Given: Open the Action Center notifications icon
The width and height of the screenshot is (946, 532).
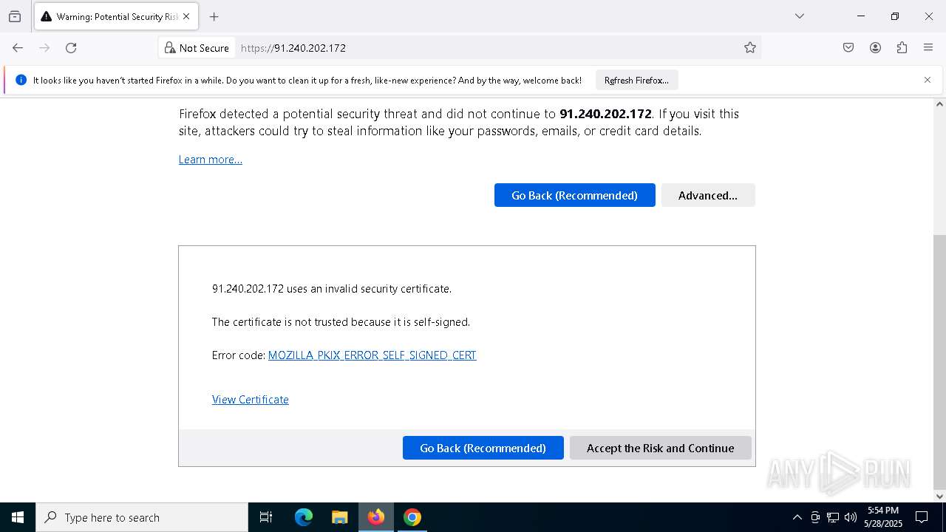Looking at the screenshot, I should coord(922,517).
